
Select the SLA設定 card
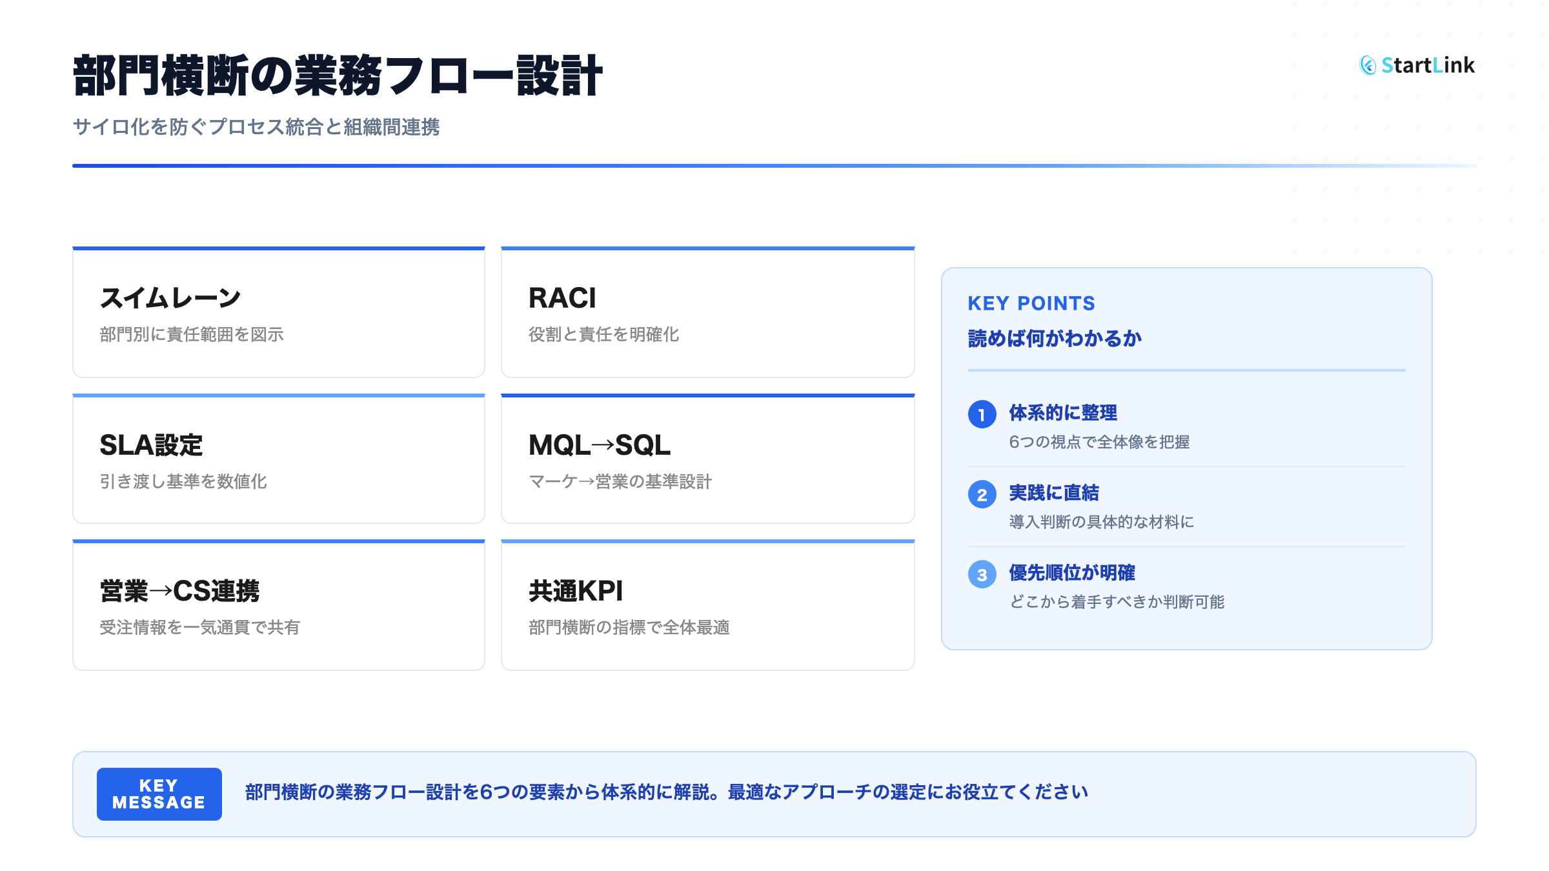(278, 459)
